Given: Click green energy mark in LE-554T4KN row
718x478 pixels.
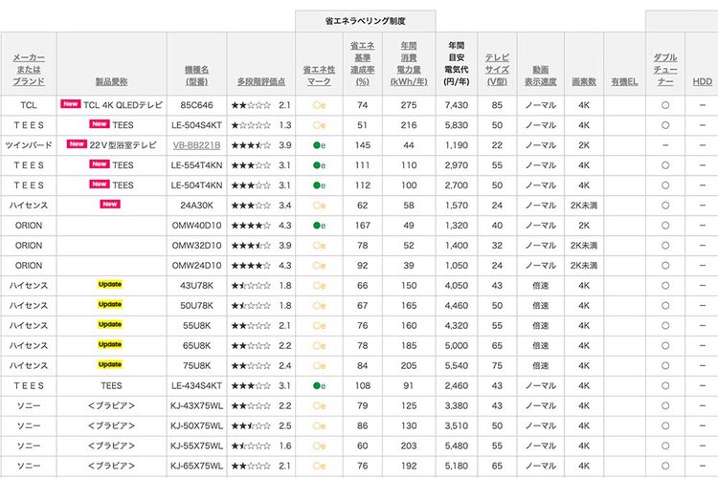Looking at the screenshot, I should click(319, 165).
